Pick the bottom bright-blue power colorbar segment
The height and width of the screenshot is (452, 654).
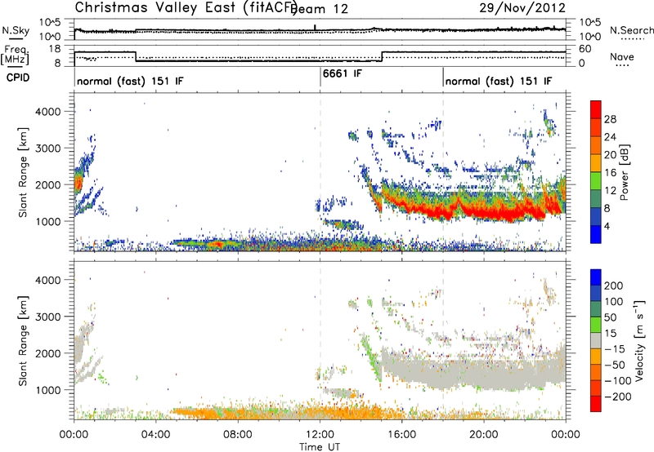tap(596, 234)
